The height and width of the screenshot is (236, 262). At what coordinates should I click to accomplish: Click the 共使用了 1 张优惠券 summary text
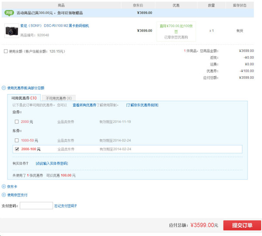(28, 175)
